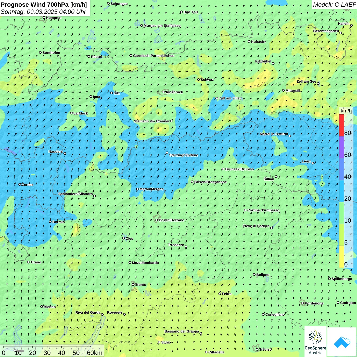Click the 'Pieve di Cadore' label
Viewport: 357px width, 357px height.
256,226
